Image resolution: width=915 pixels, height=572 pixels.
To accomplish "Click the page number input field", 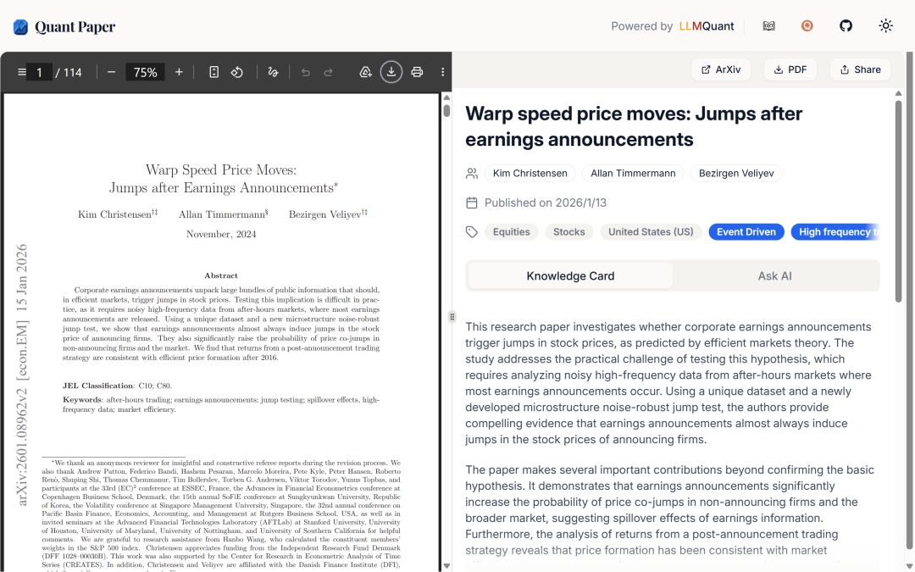I will click(x=40, y=71).
